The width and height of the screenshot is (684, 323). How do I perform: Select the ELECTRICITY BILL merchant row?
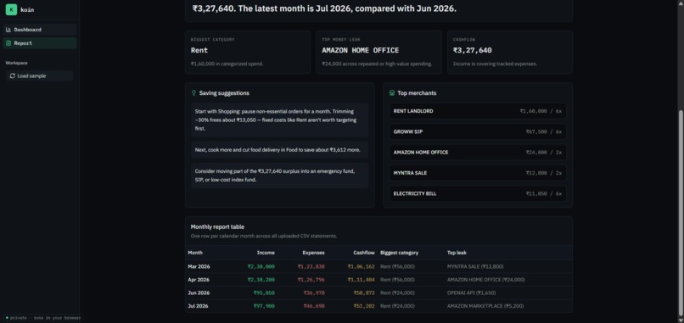coord(478,193)
